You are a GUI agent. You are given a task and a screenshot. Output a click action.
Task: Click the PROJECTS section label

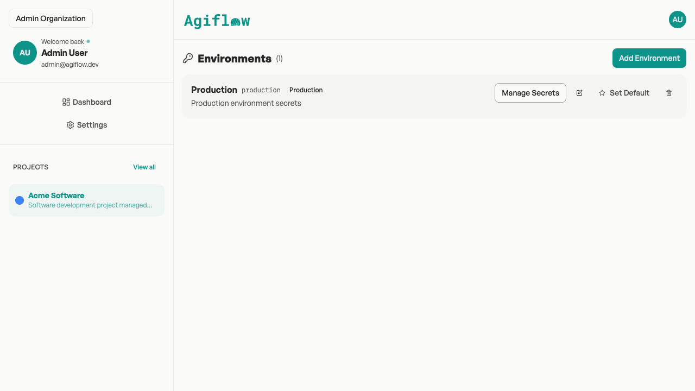click(31, 167)
